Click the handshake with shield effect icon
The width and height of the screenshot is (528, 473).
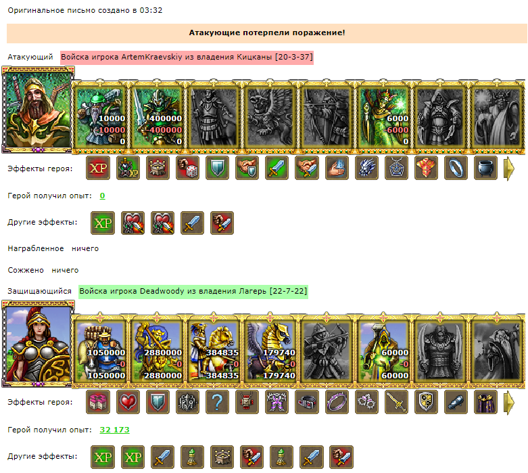[247, 168]
